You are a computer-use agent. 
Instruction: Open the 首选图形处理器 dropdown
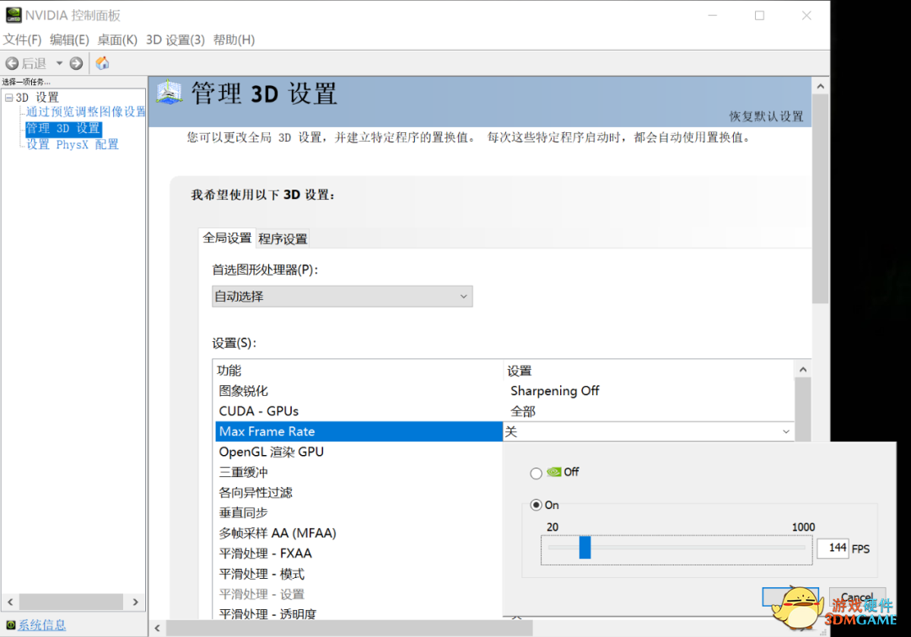pyautogui.click(x=342, y=297)
